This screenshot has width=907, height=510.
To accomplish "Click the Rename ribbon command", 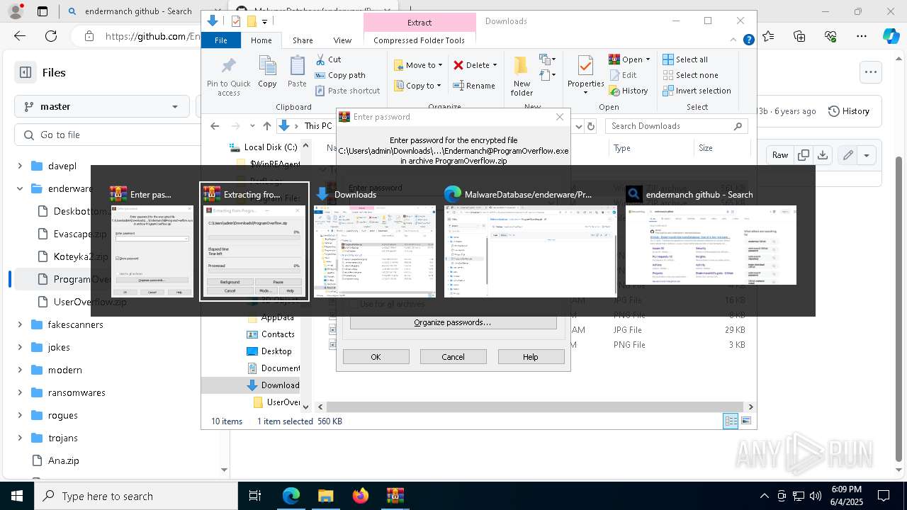I will tap(474, 86).
